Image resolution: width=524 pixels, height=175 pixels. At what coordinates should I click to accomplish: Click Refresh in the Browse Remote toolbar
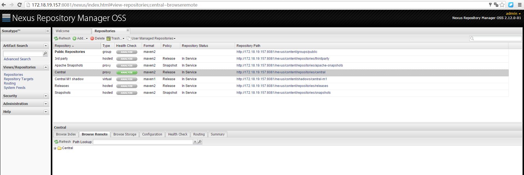pyautogui.click(x=63, y=142)
